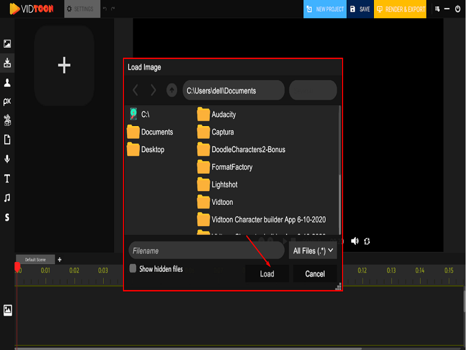Click the horizontal timeline scrollbar
This screenshot has width=466, height=350.
188,348
